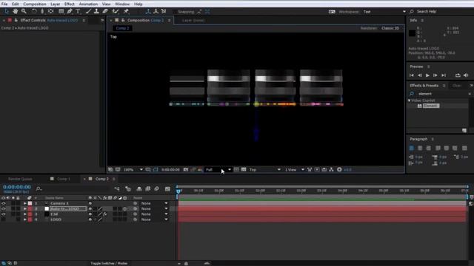Select the Roto Brush tool
The height and width of the screenshot is (266, 474).
point(116,12)
